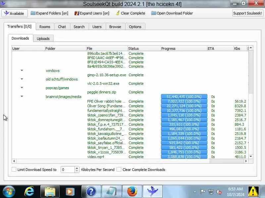The image size is (265, 198).
Task: Select tiktok_loafautumn24 file row
Action: click(x=130, y=138)
